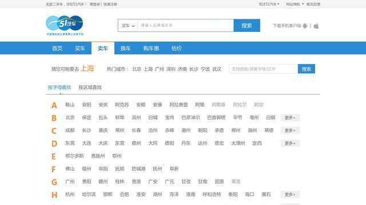Viewport: 366px width, 205px height.
Task: Select city 海口 in row H
Action: [x=249, y=194]
